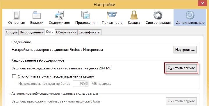Enable Отключить автоматическое управление кэшем checkbox

[14, 76]
